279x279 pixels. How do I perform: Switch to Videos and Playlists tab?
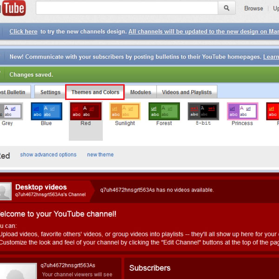point(186,92)
